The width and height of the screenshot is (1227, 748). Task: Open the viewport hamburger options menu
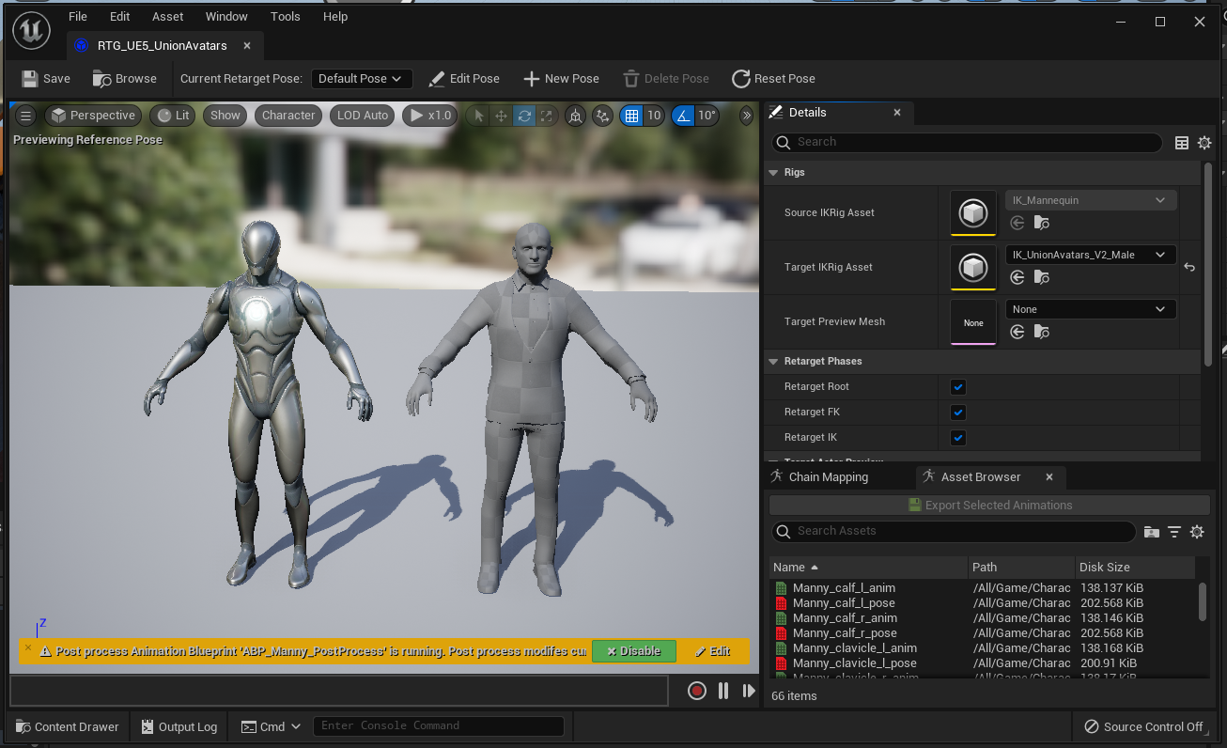(26, 116)
